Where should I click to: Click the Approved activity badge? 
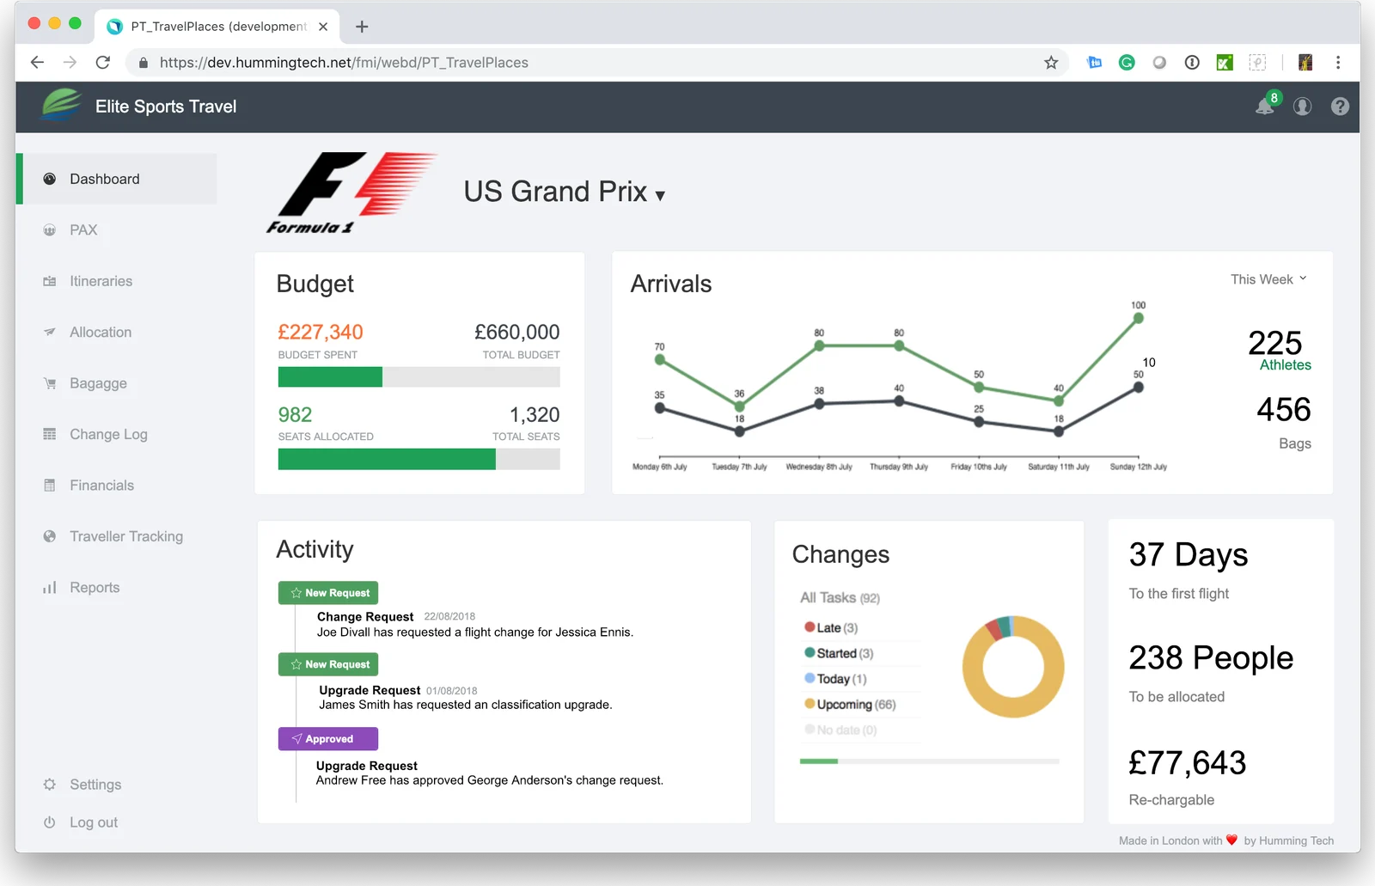[x=328, y=739]
